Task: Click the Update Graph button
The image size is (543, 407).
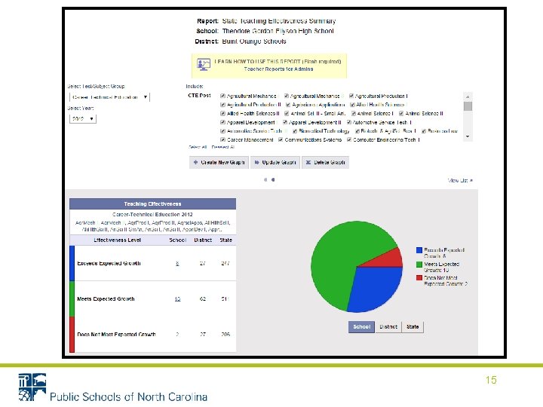Action: (275, 162)
